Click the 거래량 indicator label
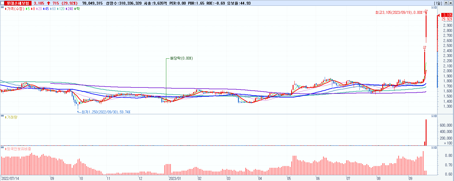 pos(12,117)
